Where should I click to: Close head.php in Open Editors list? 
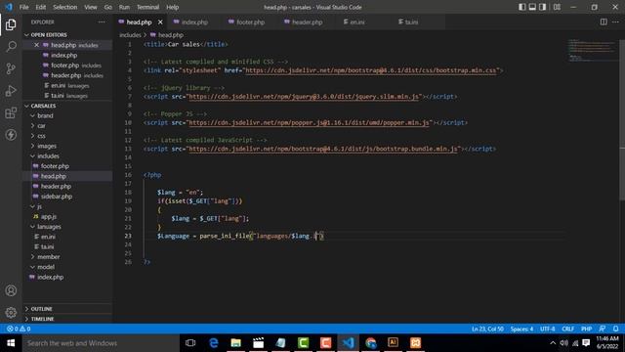36,45
